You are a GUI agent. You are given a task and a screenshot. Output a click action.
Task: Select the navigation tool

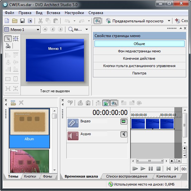pyautogui.click(x=8, y=46)
